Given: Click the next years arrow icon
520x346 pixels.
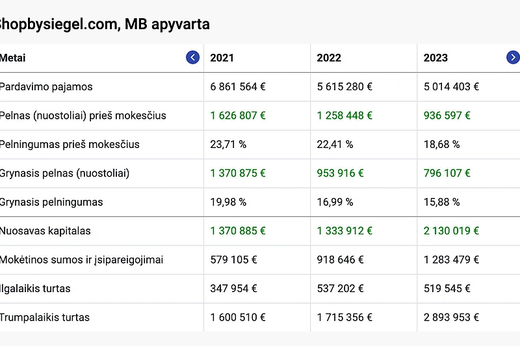Looking at the screenshot, I should 513,57.
